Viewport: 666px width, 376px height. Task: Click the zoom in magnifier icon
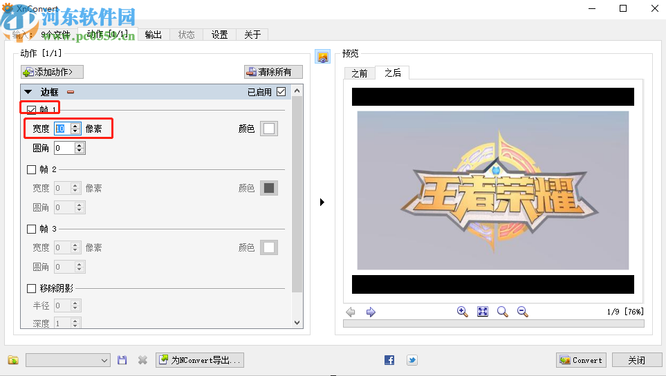click(x=463, y=312)
